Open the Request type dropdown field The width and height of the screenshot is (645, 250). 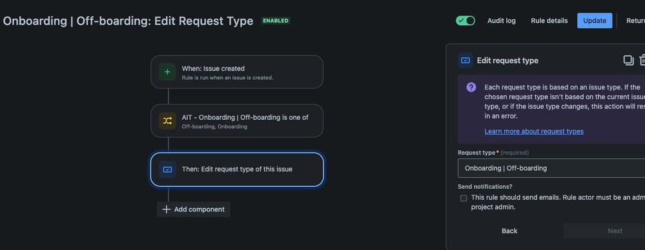pyautogui.click(x=551, y=168)
